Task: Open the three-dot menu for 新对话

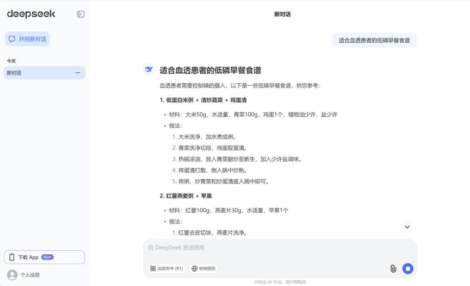Action: coord(78,73)
